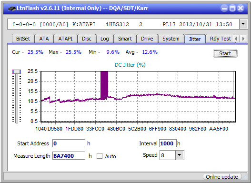
Task: Click the Start button
Action: click(x=225, y=53)
